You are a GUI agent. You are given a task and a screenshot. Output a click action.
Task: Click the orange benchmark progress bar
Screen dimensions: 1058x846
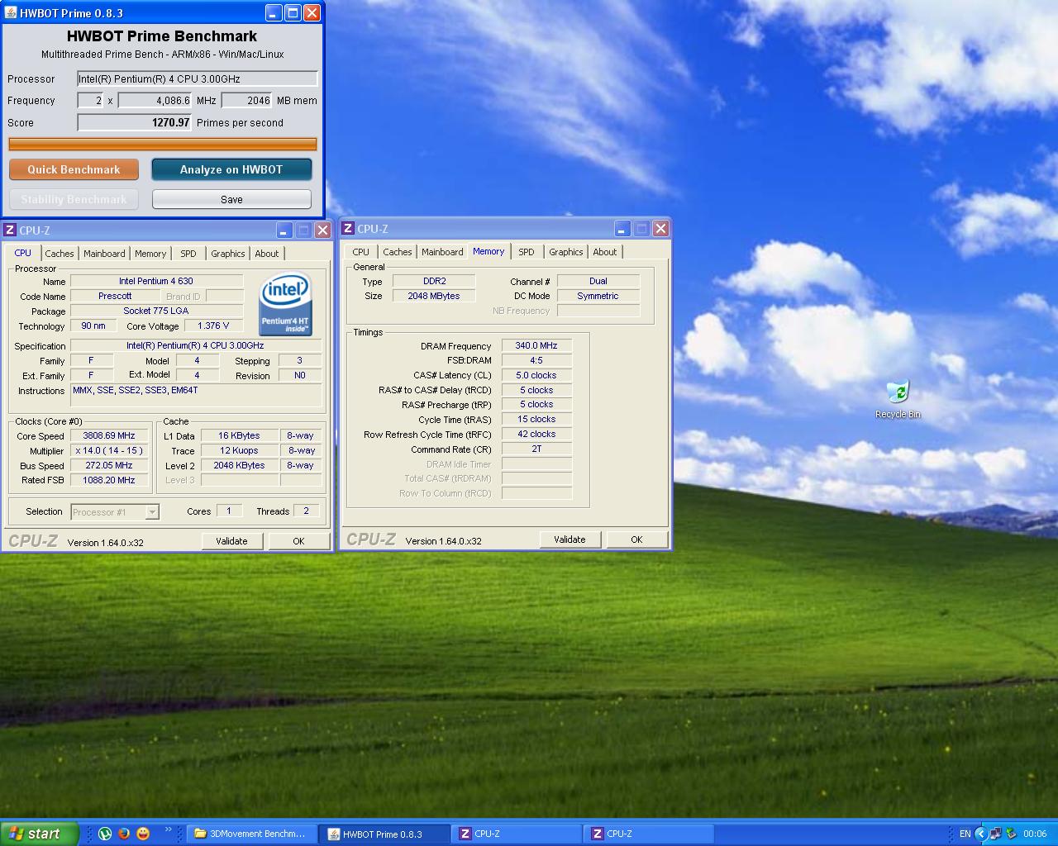163,144
